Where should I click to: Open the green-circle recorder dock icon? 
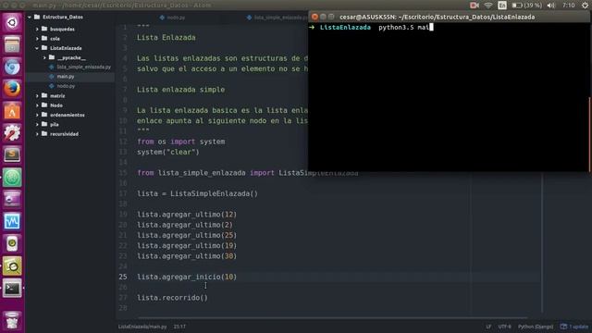[x=12, y=244]
